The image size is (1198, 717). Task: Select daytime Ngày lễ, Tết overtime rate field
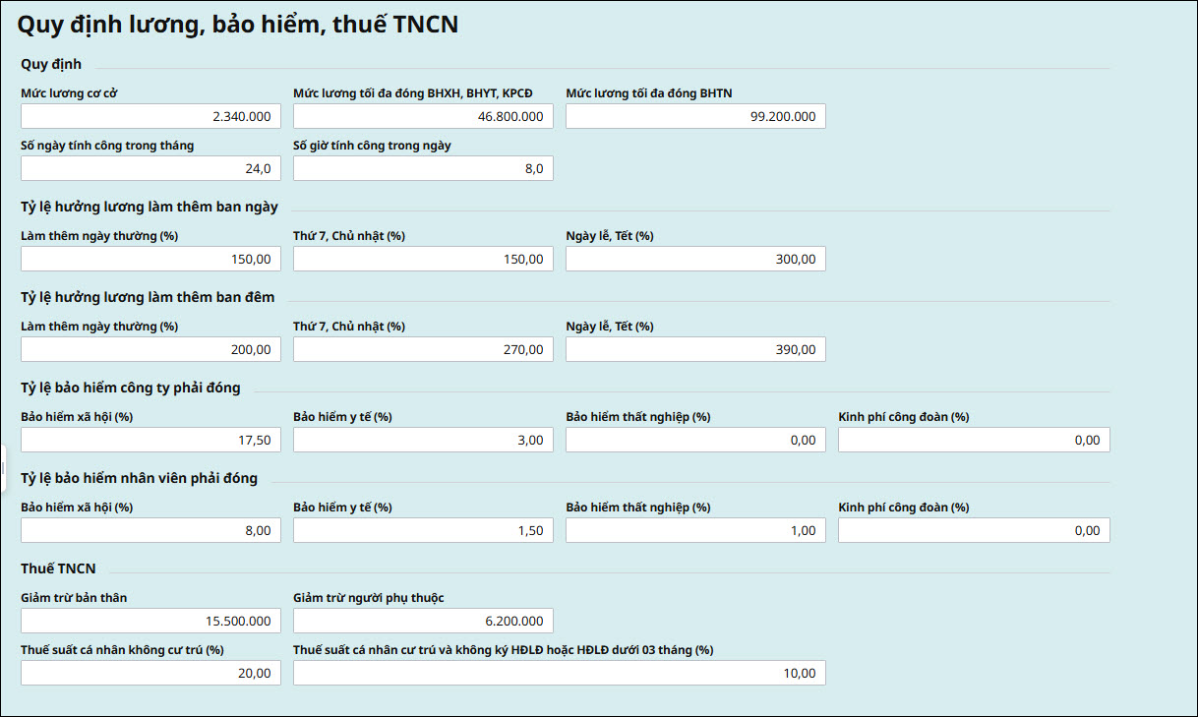pos(695,260)
